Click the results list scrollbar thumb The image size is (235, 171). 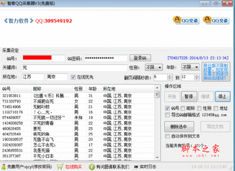click(157, 94)
